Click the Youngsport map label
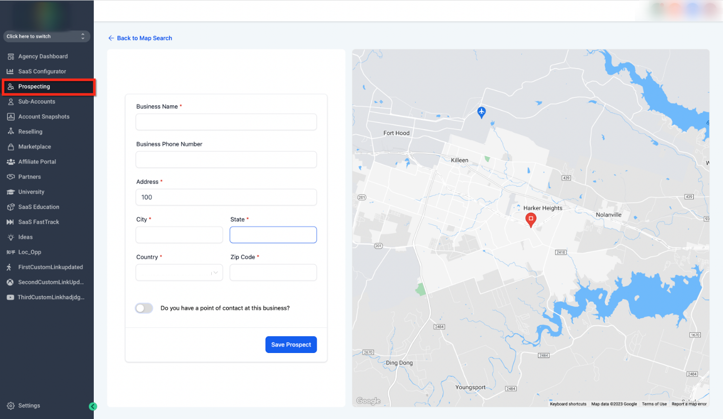Viewport: 723px width, 419px height. coord(470,387)
